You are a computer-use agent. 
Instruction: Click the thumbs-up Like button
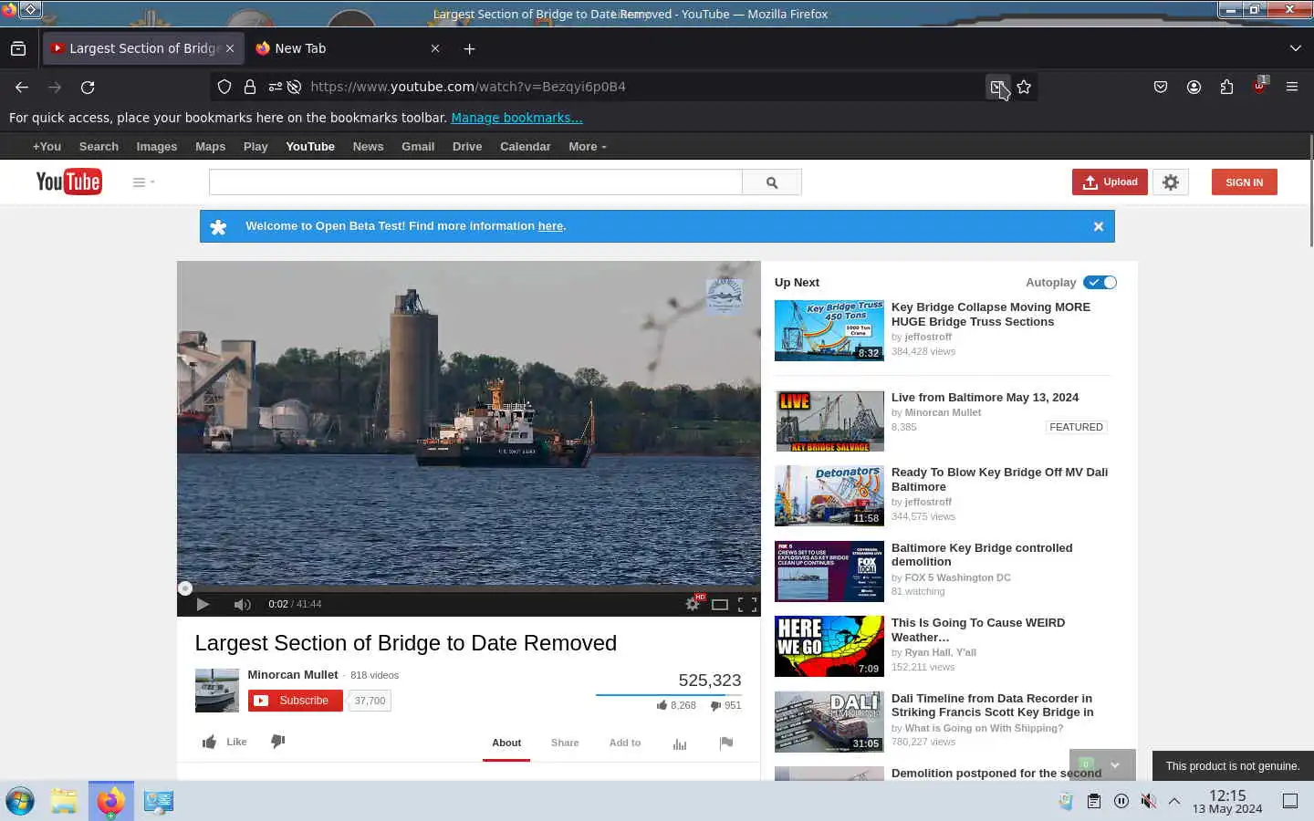tap(224, 742)
